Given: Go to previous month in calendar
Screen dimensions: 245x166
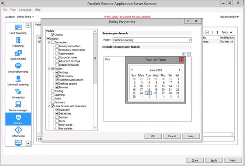Looking at the screenshot, I should pos(132,70).
